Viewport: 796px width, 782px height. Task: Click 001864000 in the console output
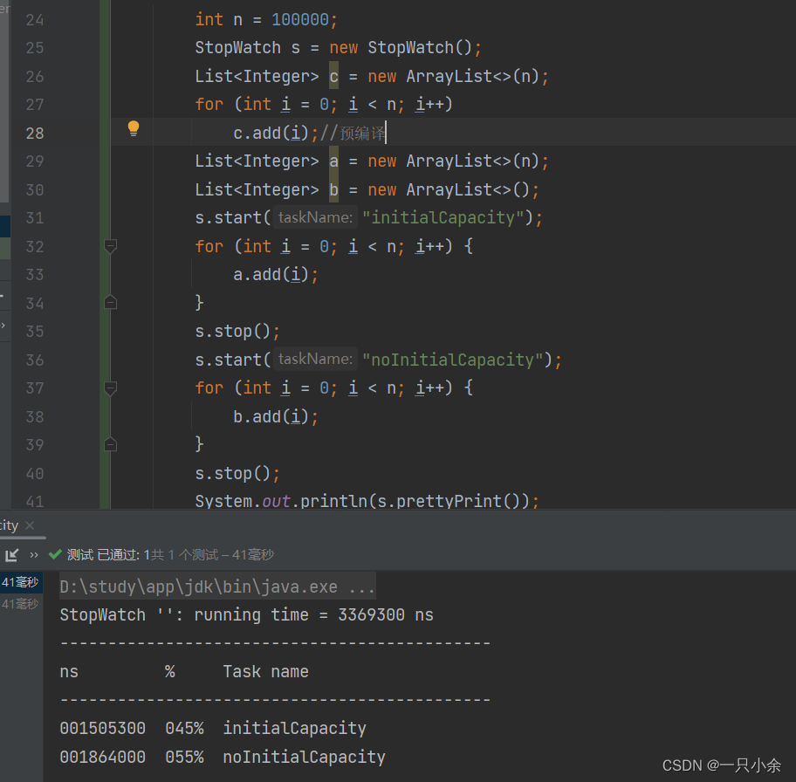click(102, 757)
